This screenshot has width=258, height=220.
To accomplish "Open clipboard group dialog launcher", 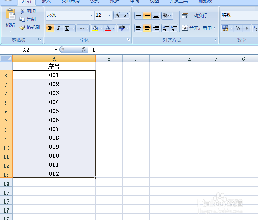I will tap(40, 39).
